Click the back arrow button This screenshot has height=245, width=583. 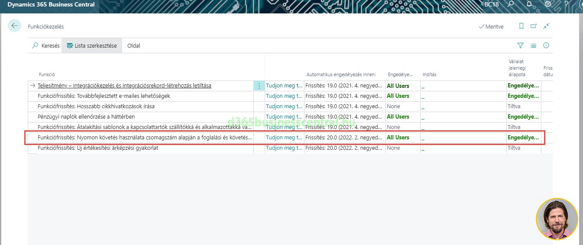coord(14,26)
